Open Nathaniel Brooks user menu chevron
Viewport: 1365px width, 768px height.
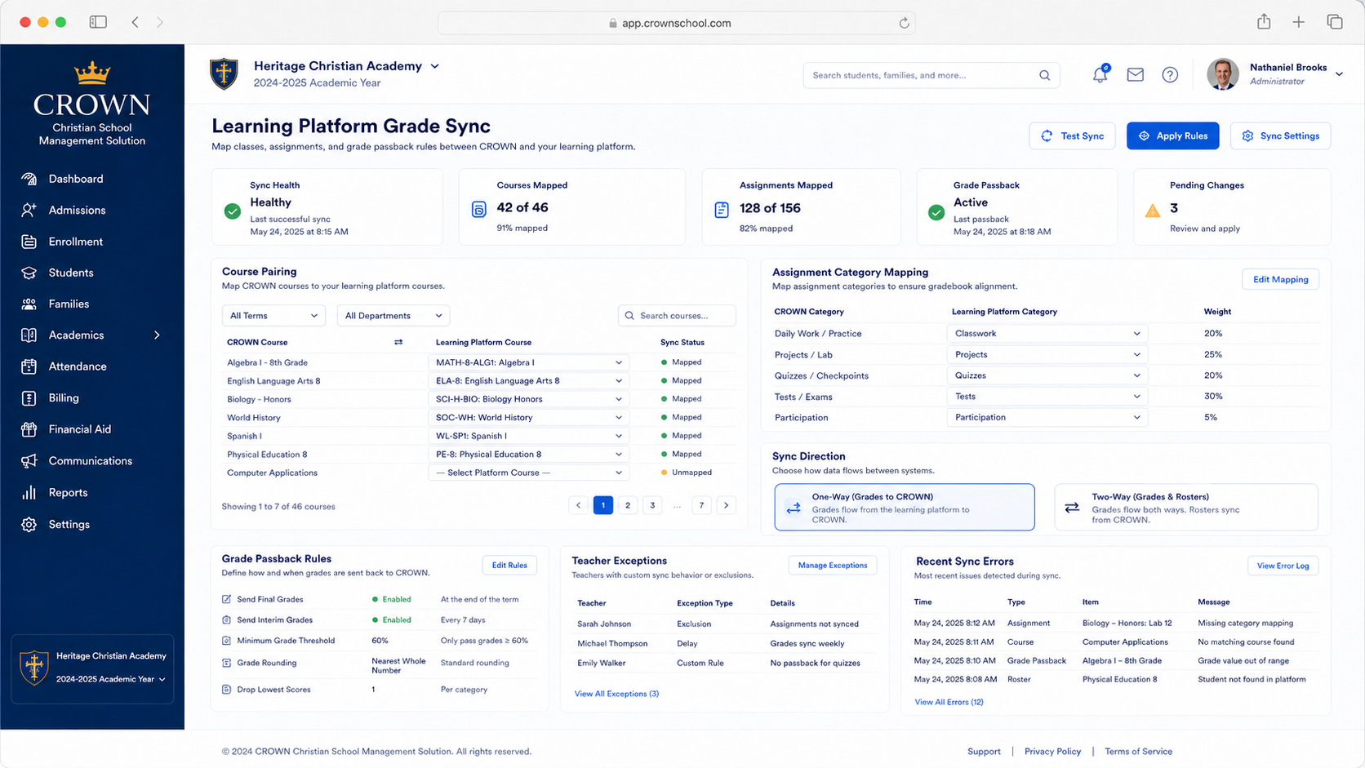[x=1339, y=74]
